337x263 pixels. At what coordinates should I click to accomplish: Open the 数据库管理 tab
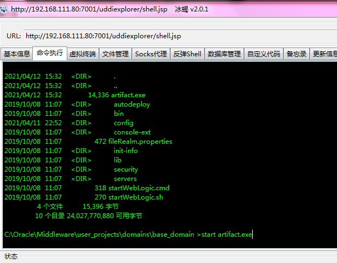click(224, 54)
